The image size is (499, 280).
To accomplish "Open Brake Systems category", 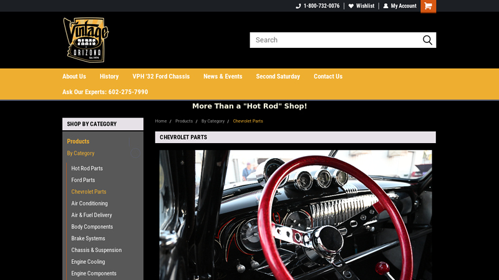I will pos(88,239).
